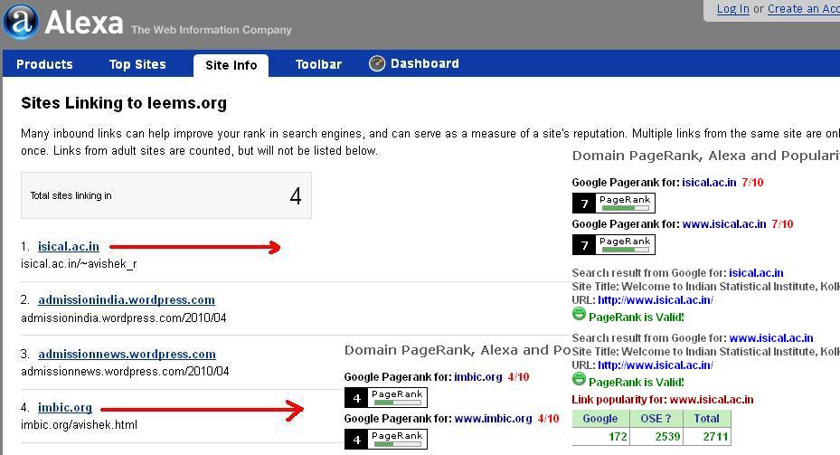The width and height of the screenshot is (840, 455).
Task: Open the second http://www.isical.ac.in/ URL link
Action: (x=656, y=365)
